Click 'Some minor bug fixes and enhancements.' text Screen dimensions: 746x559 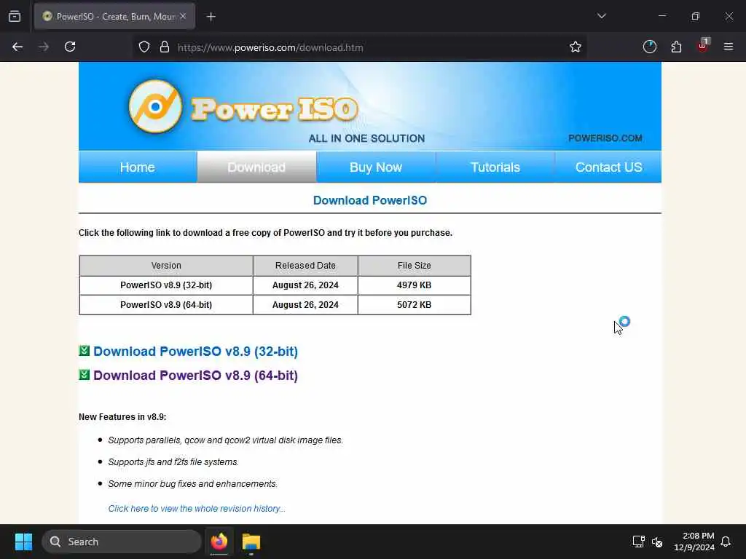[x=192, y=484]
